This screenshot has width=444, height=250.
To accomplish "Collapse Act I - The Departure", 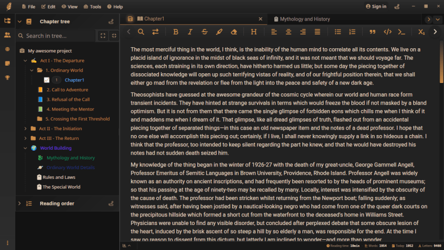I will [x=25, y=61].
